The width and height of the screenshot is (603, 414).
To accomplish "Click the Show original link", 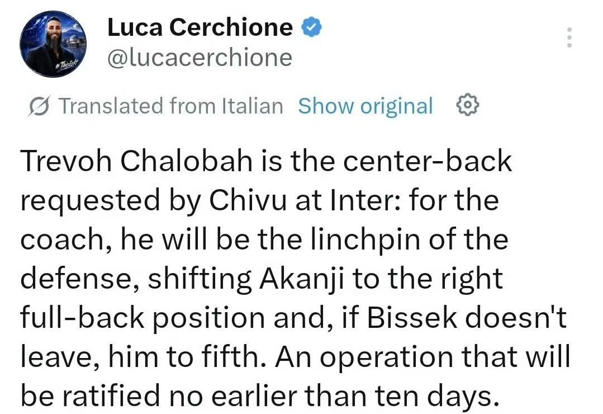I will coord(365,106).
